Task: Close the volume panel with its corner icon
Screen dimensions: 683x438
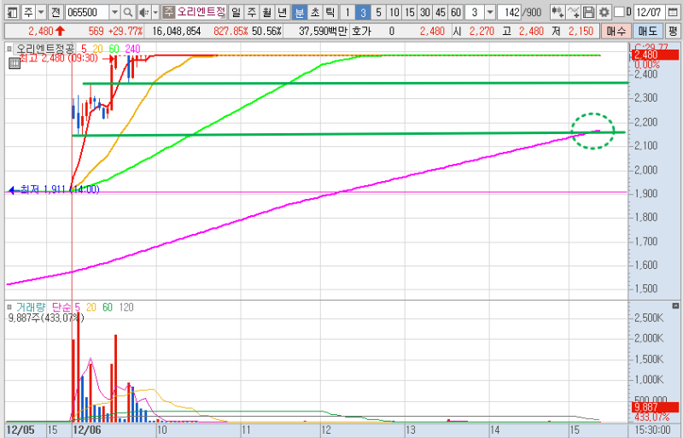Action: pyautogui.click(x=675, y=306)
